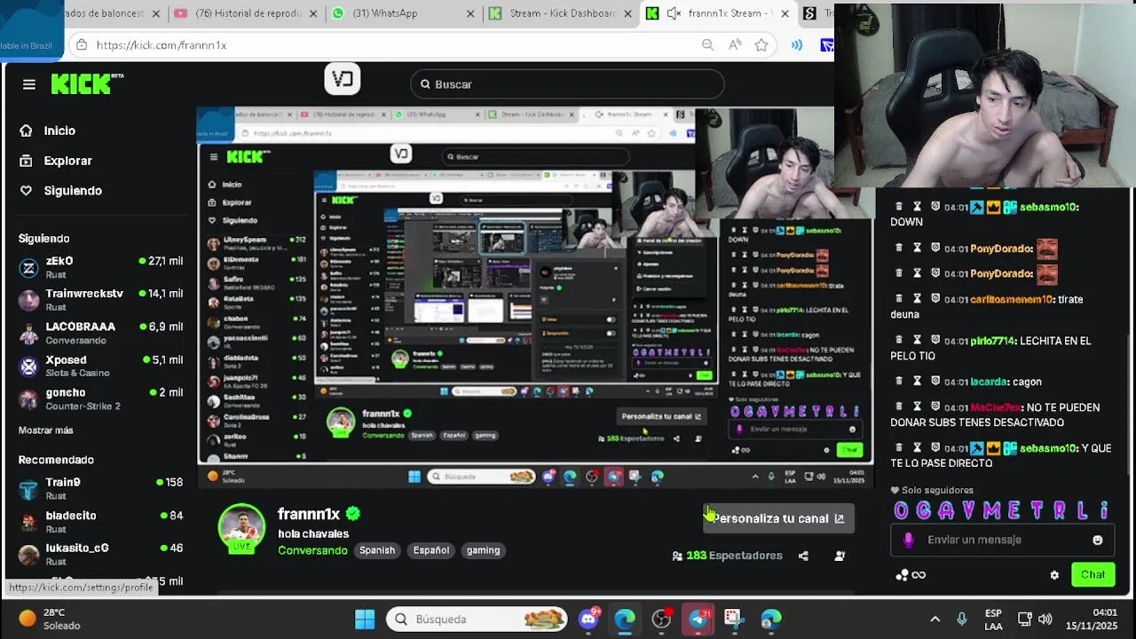Viewport: 1136px width, 639px height.
Task: Click the emoji picker in chat input
Action: coord(1098,540)
